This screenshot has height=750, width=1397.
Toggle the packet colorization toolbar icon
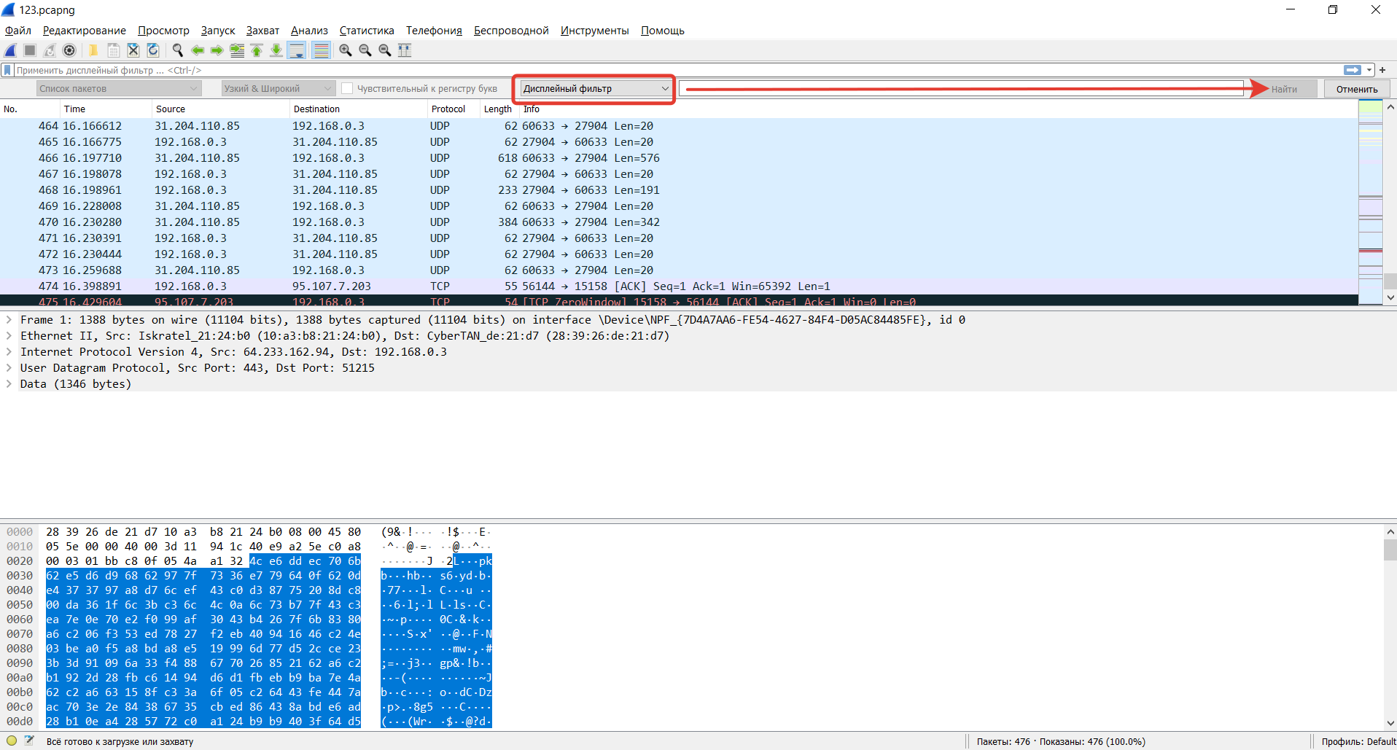(x=321, y=50)
